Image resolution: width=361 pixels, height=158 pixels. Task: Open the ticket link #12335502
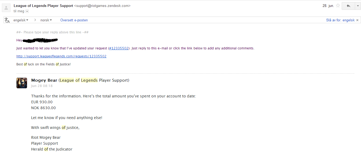click(119, 48)
